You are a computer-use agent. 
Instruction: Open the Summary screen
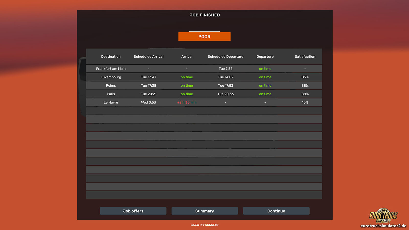pyautogui.click(x=204, y=211)
